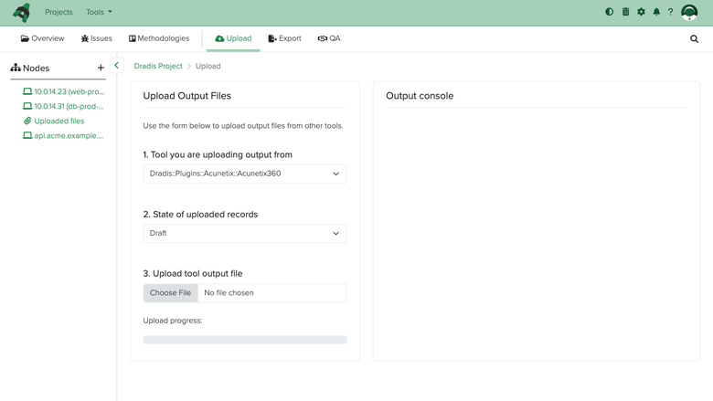Expand the tool plugin dropdown (Acunetix360)
Viewport: 713px width, 401px height.
pos(245,174)
